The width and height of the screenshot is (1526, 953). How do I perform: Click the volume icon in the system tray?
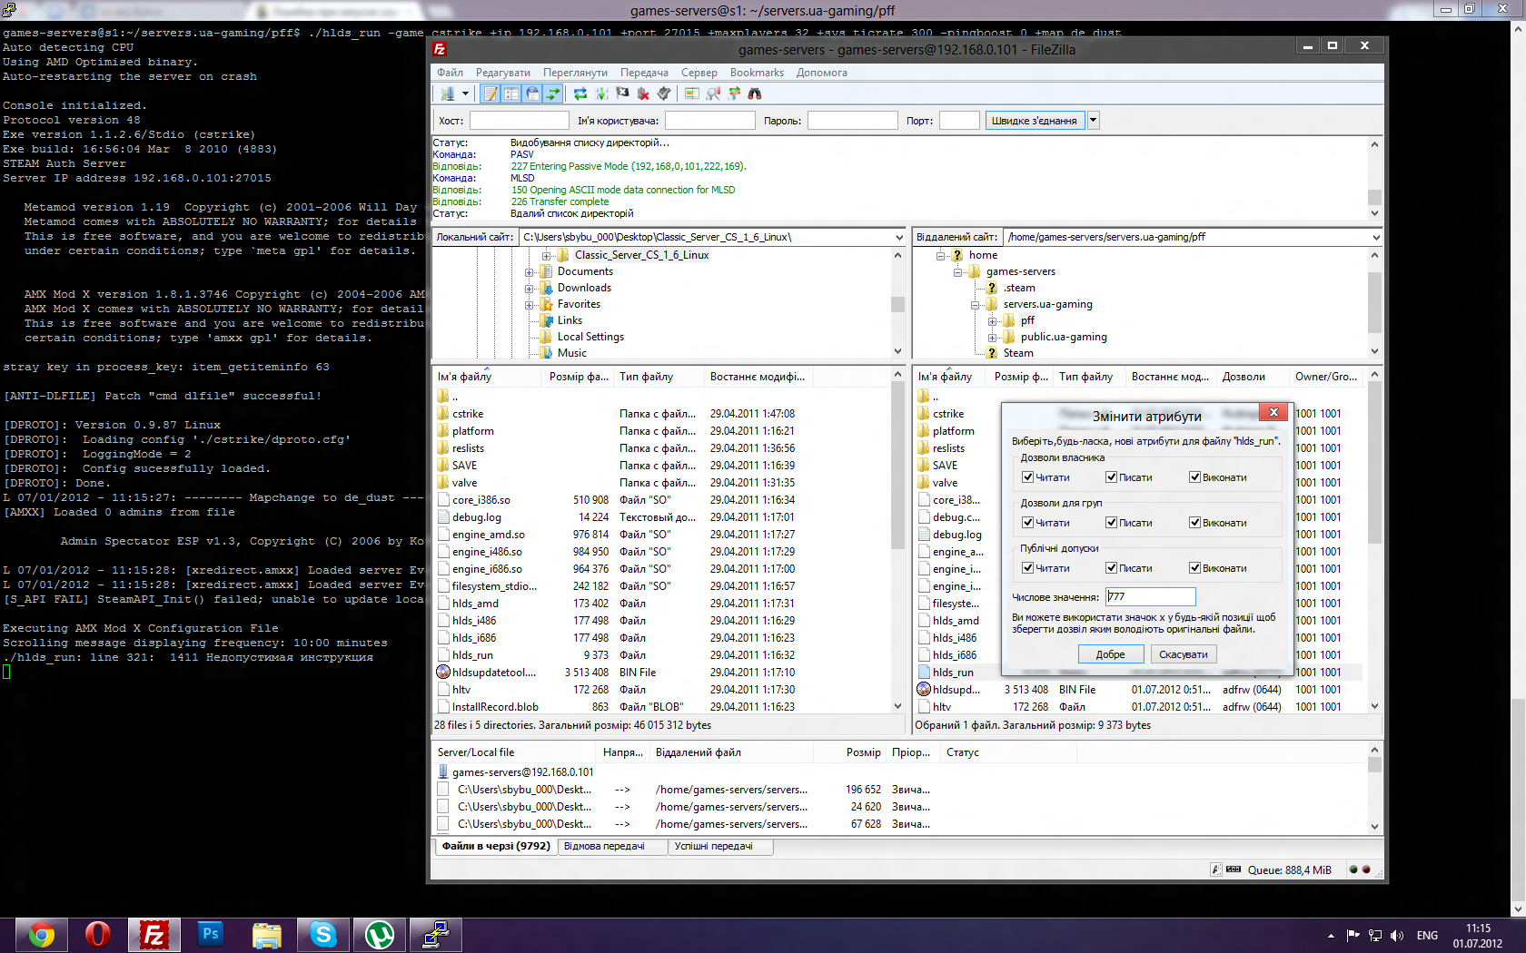pyautogui.click(x=1397, y=935)
